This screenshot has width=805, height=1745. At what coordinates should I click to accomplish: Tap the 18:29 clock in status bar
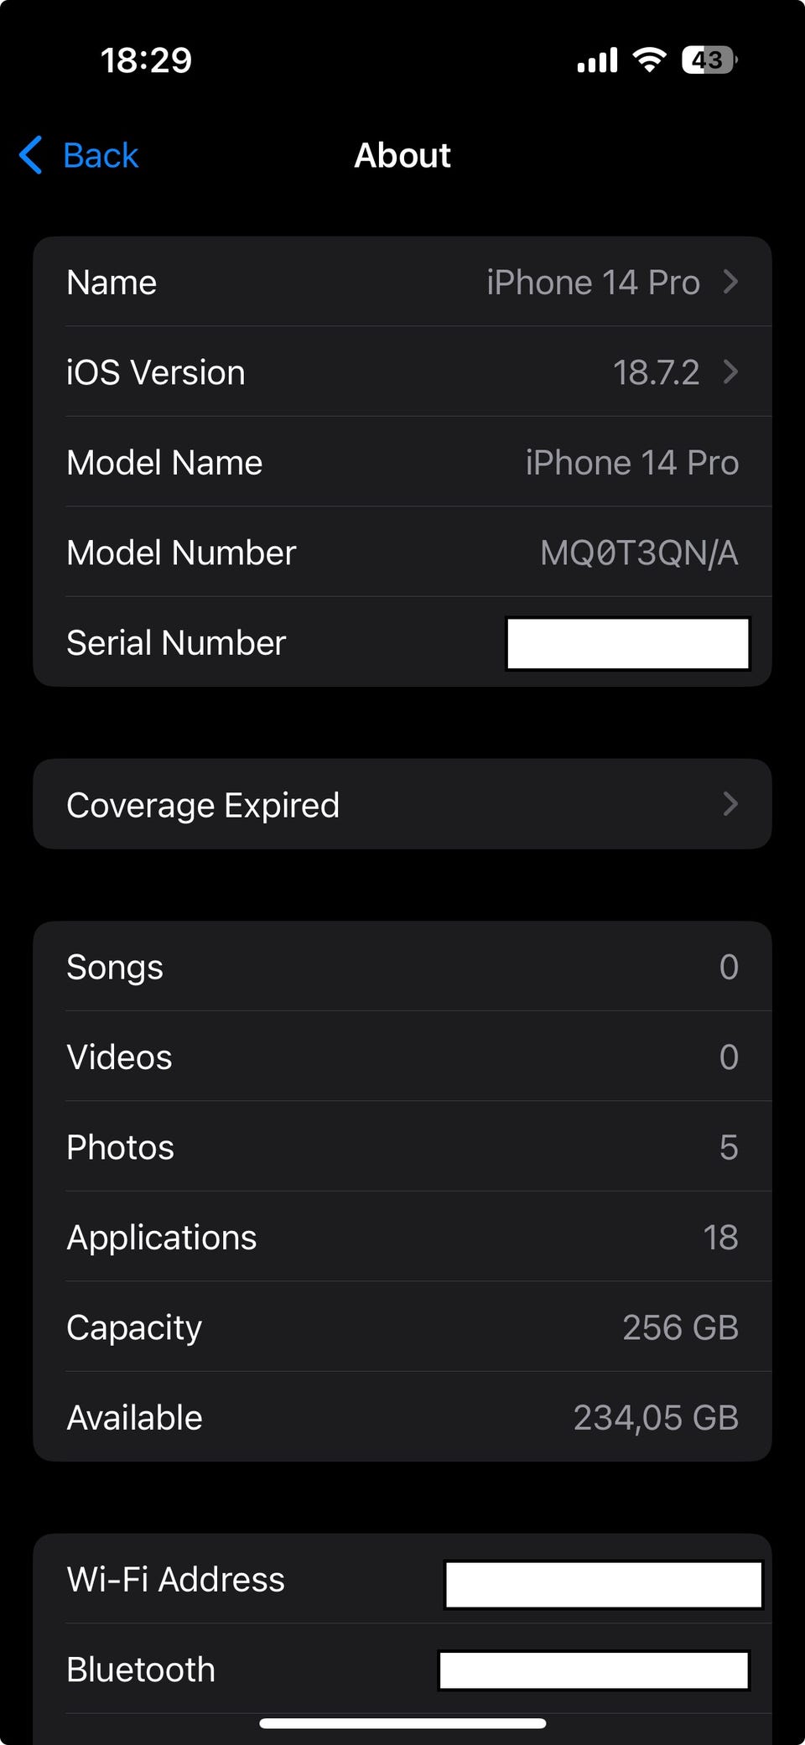coord(146,60)
